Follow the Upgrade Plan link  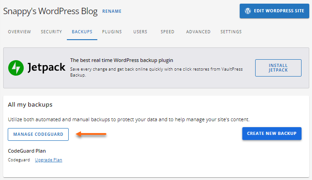point(49,160)
